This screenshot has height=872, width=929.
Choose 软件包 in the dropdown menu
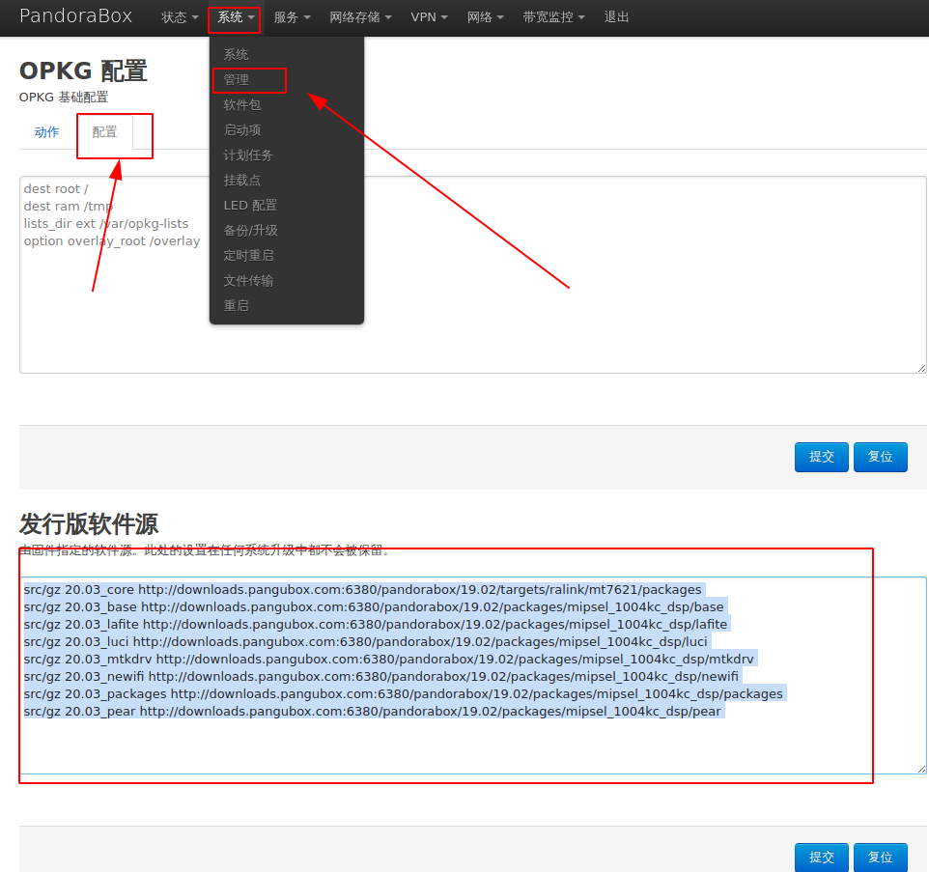(242, 105)
